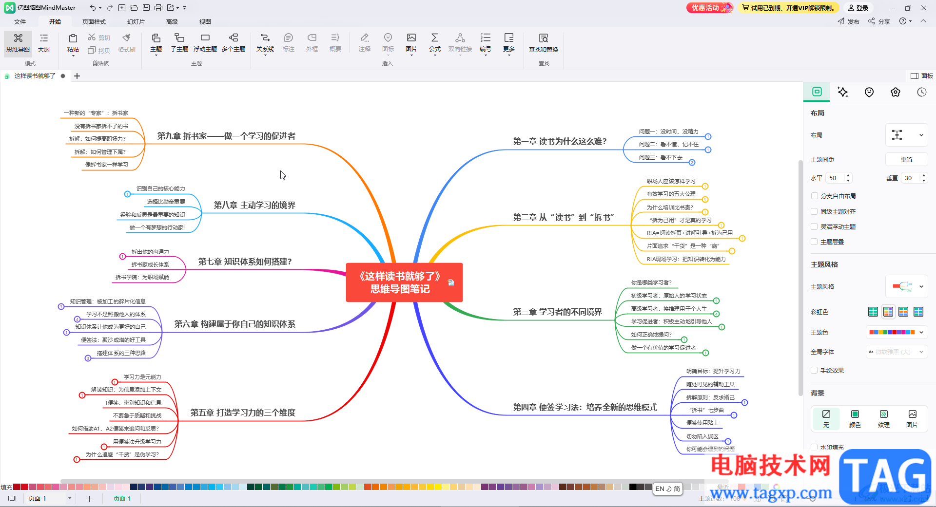Click the Print icon in title bar
Image resolution: width=936 pixels, height=507 pixels.
pyautogui.click(x=158, y=8)
